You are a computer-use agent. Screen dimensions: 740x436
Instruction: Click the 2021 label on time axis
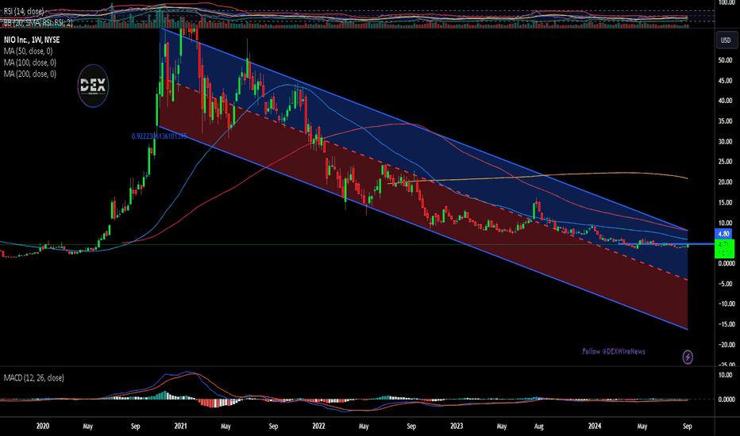tap(180, 426)
